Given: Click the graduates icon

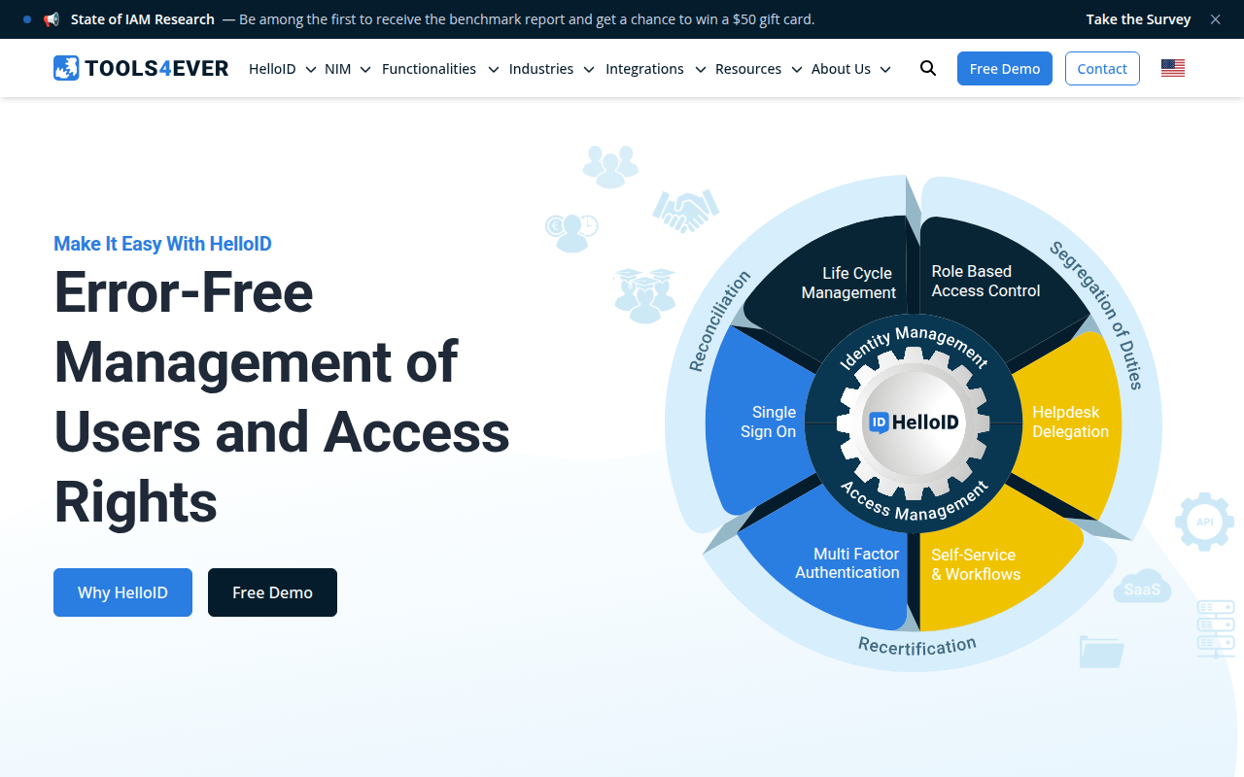Looking at the screenshot, I should (644, 295).
